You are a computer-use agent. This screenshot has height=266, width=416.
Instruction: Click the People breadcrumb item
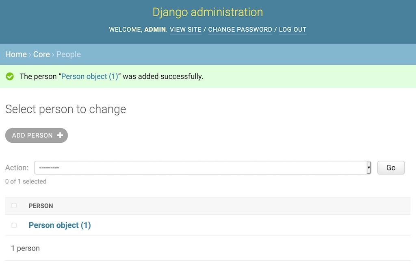[x=69, y=55]
